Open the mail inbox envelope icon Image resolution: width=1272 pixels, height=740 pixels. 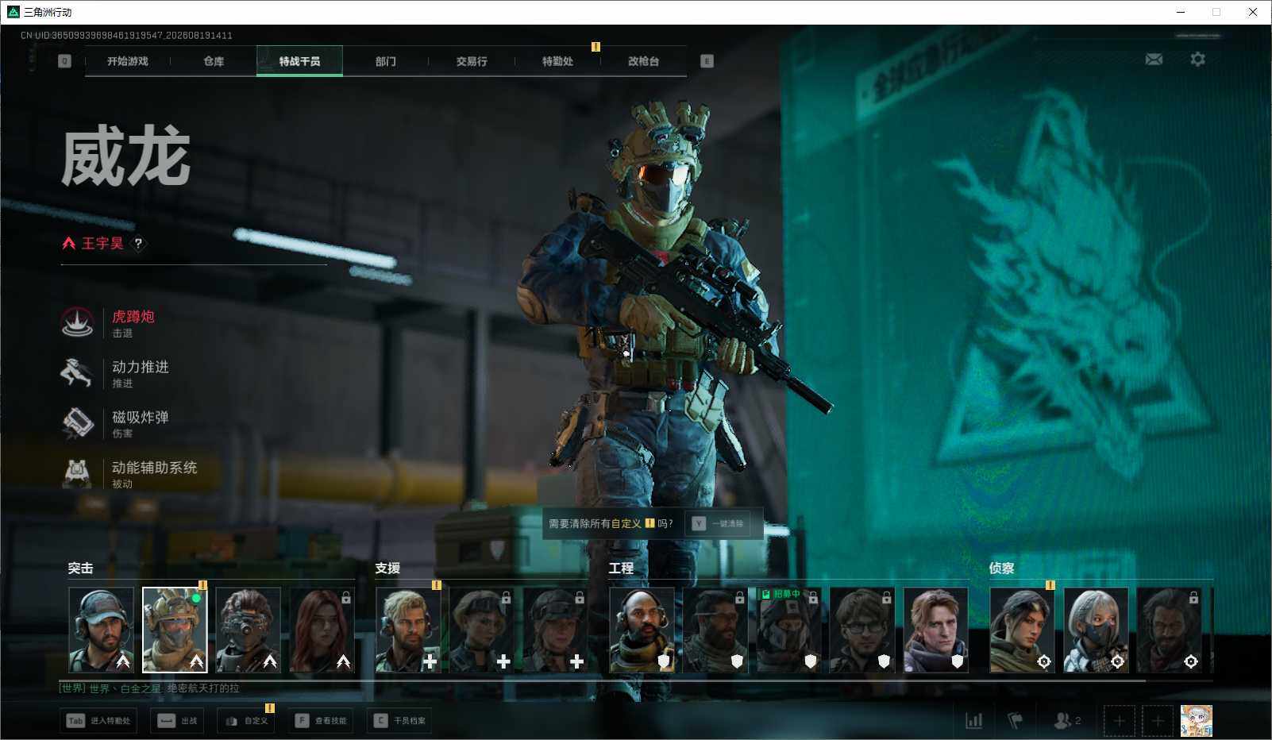pyautogui.click(x=1154, y=60)
